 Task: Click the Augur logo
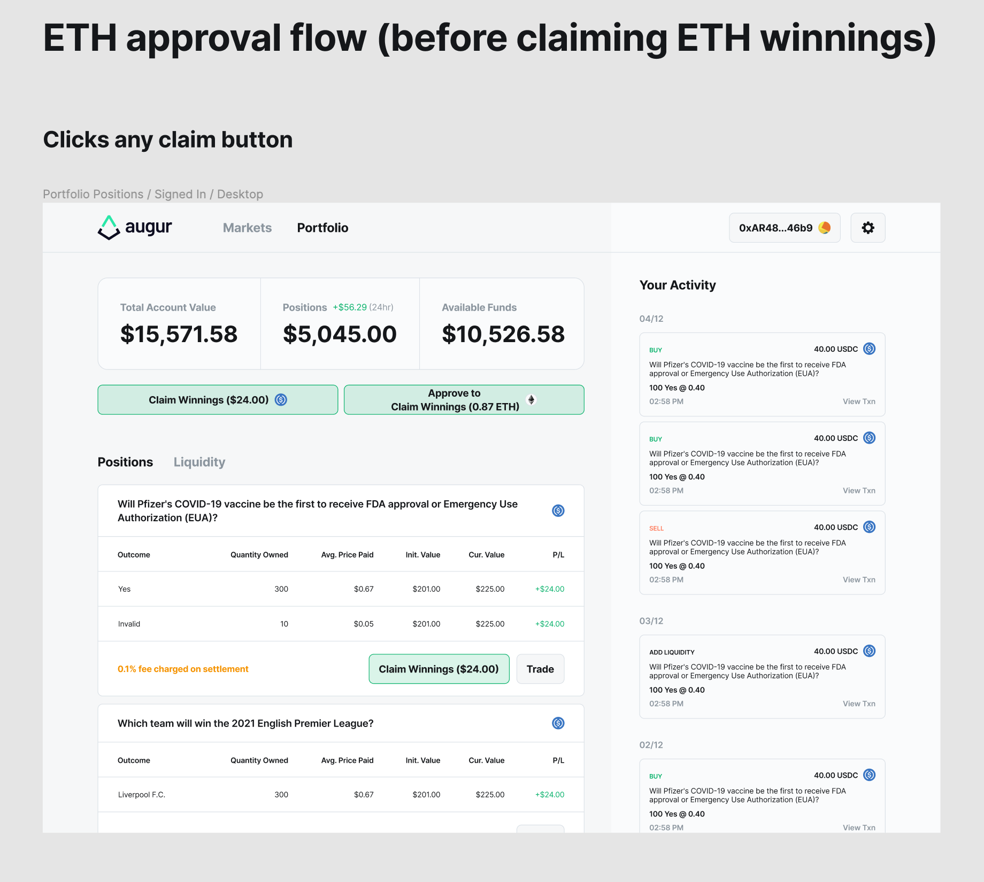(x=134, y=227)
